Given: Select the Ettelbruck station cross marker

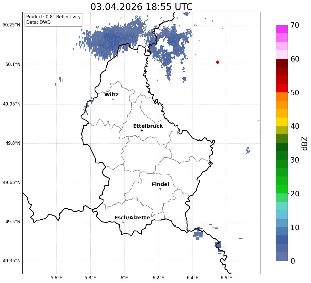Looking at the screenshot, I should (x=142, y=130).
